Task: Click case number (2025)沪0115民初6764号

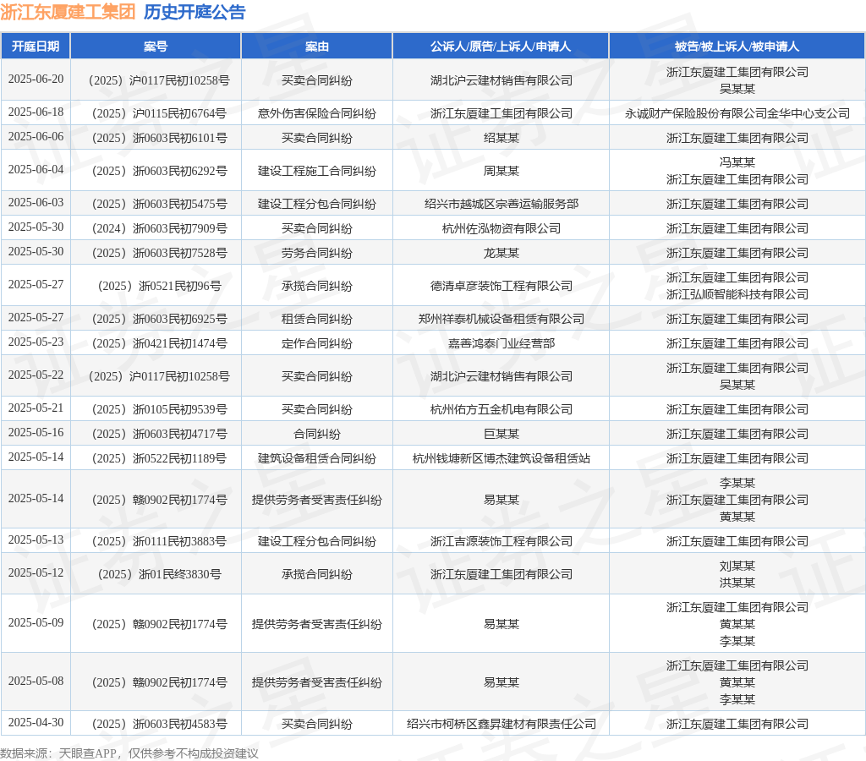Action: [159, 113]
